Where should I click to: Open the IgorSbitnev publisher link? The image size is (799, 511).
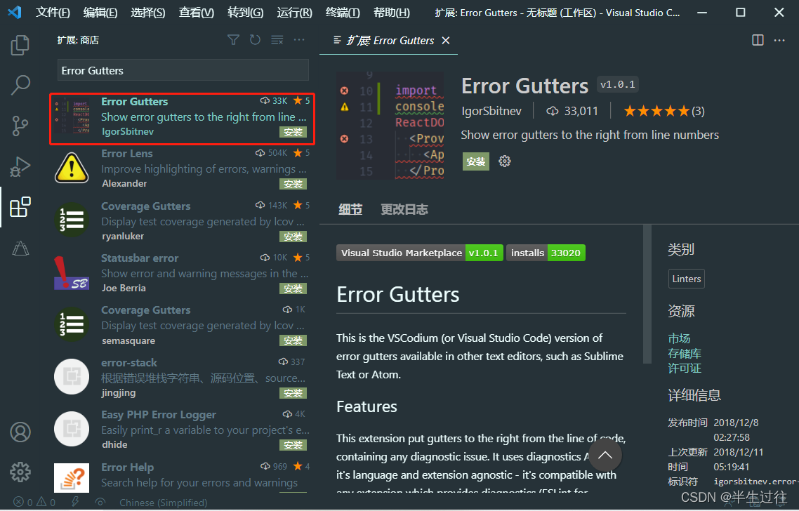tap(491, 111)
